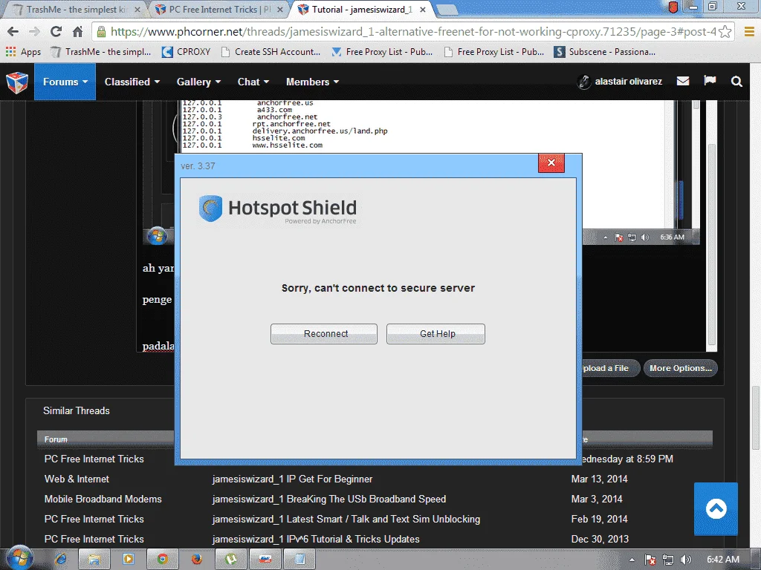The image size is (761, 570).
Task: Go back with browser back arrow
Action: point(13,31)
